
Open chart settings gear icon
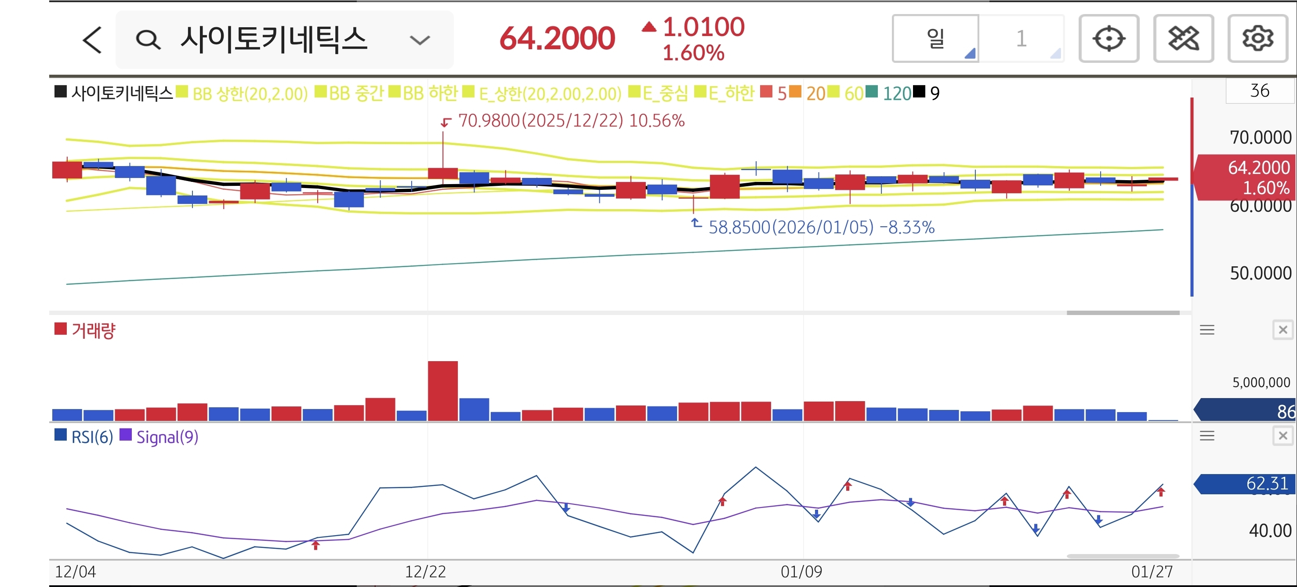tap(1257, 39)
